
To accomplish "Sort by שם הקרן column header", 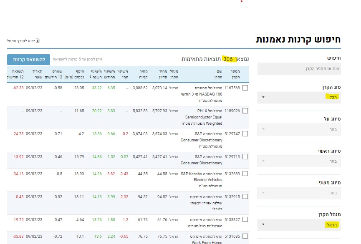I will click(218, 74).
